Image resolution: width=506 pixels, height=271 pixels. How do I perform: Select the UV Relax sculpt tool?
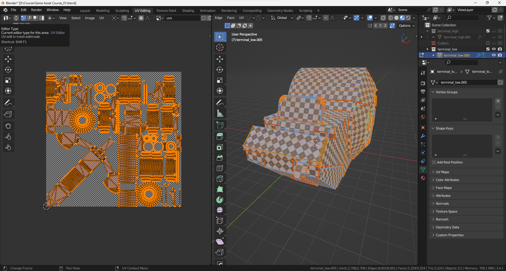(x=8, y=137)
